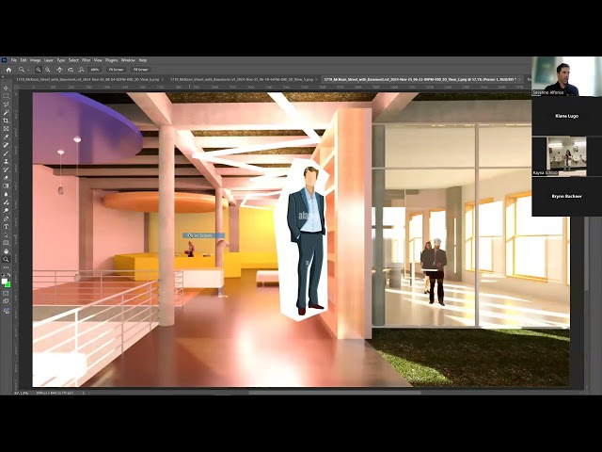Change the screen mode
Image resolution: width=602 pixels, height=452 pixels.
(x=7, y=301)
